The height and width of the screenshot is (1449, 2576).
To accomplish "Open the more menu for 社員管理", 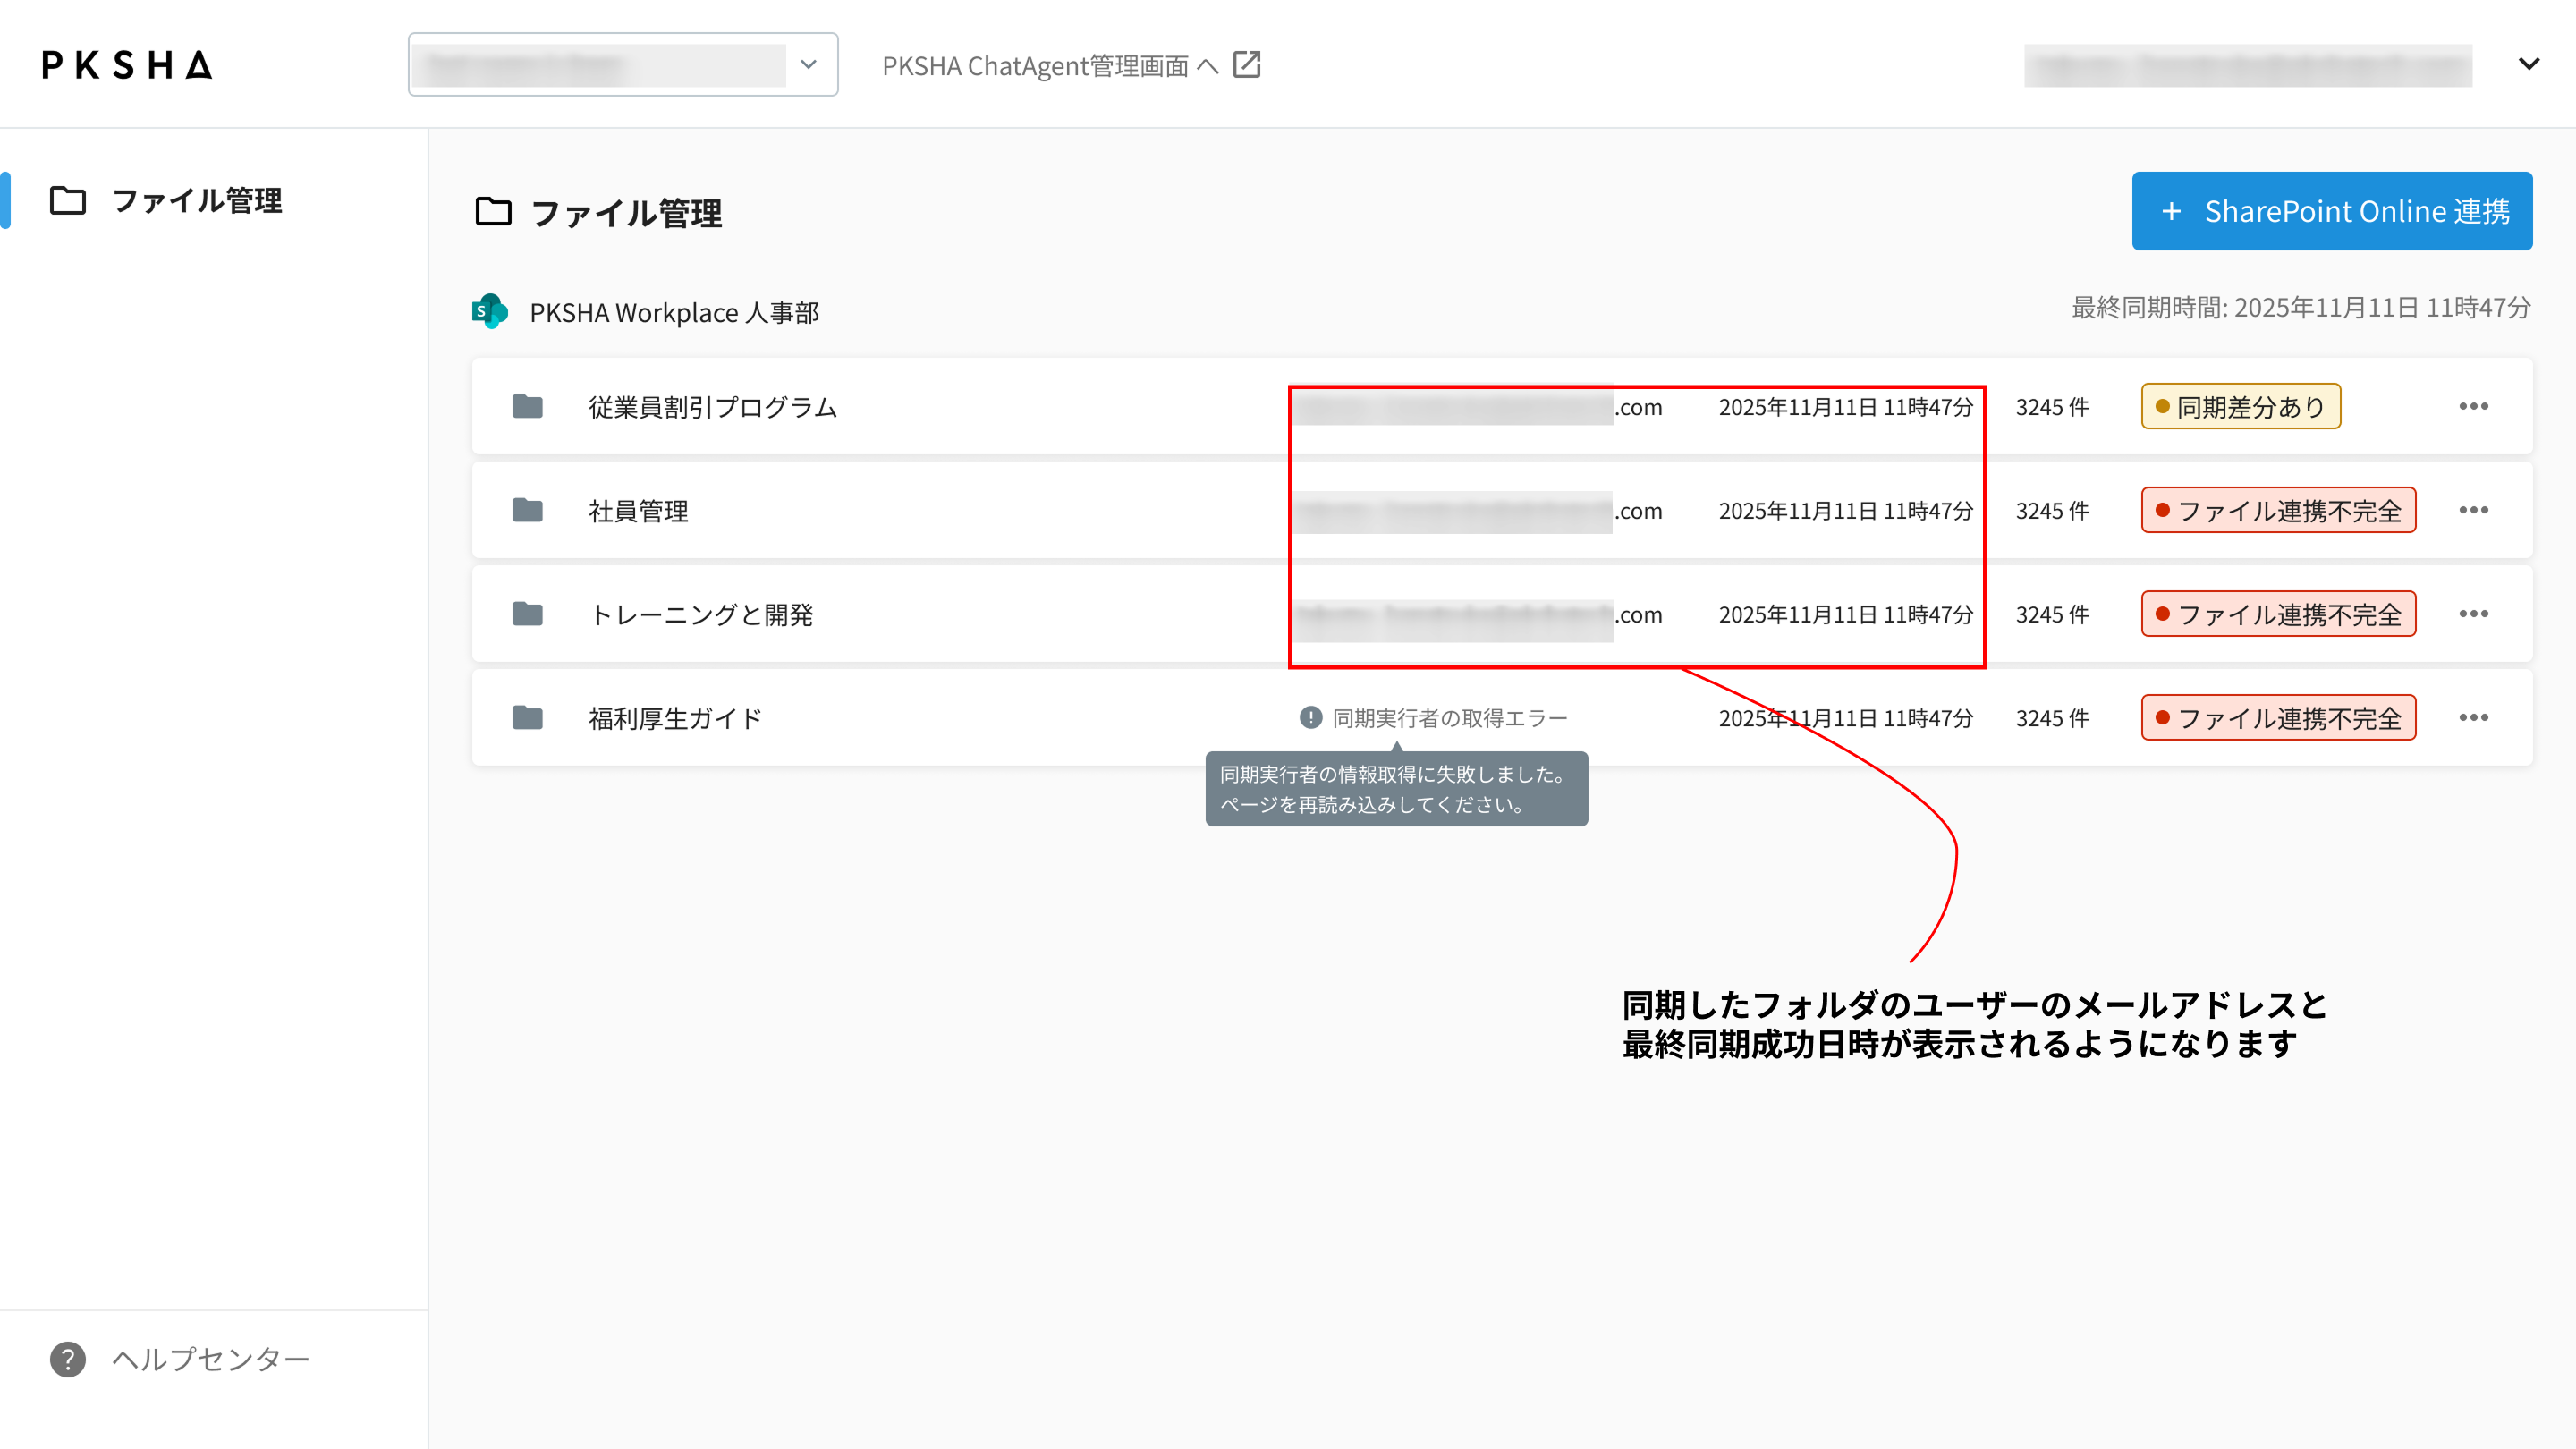I will (x=2473, y=510).
